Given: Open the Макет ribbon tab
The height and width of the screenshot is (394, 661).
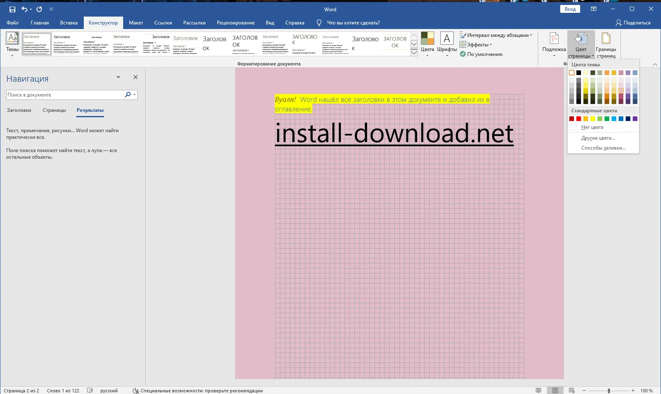Looking at the screenshot, I should click(x=136, y=23).
